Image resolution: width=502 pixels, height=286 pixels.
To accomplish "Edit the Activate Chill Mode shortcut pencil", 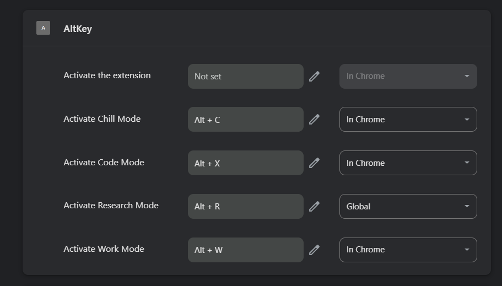I will click(x=314, y=120).
